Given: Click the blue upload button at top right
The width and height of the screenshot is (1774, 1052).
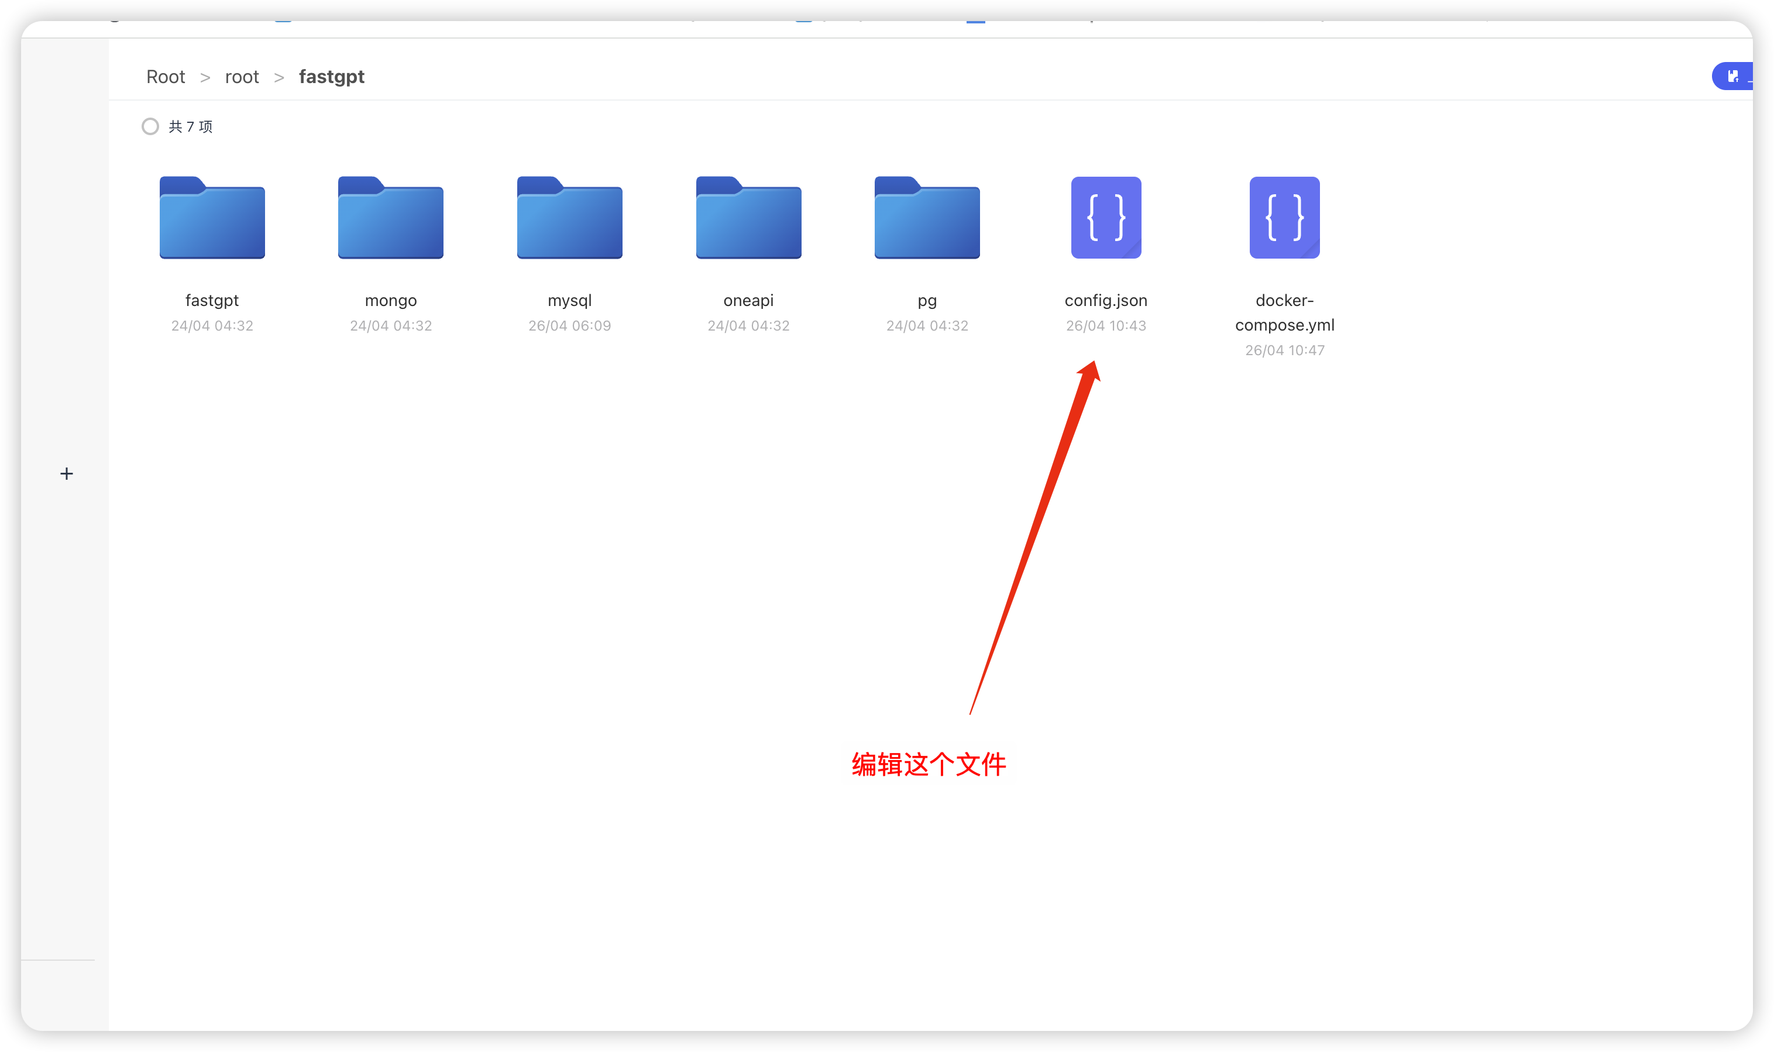Looking at the screenshot, I should (1734, 77).
